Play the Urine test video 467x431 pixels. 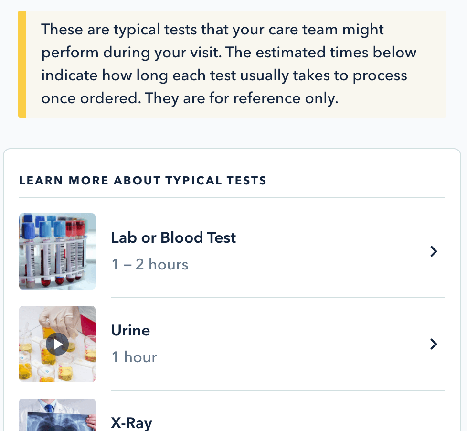(x=57, y=344)
